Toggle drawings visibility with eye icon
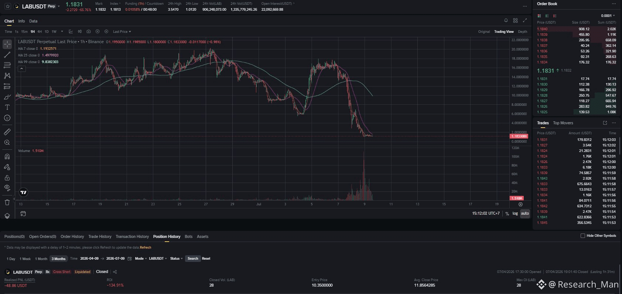 (x=7, y=188)
